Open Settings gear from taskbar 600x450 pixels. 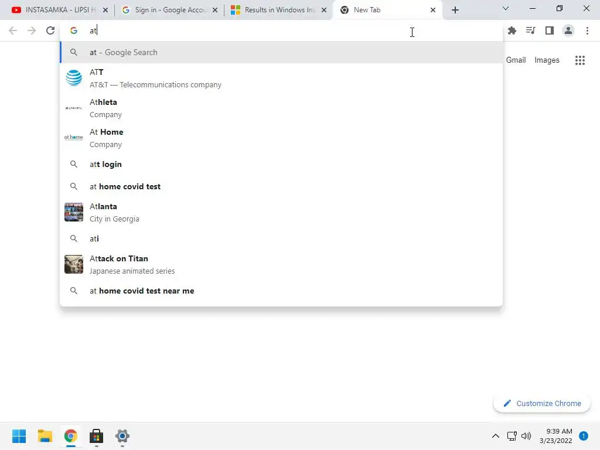pos(122,436)
